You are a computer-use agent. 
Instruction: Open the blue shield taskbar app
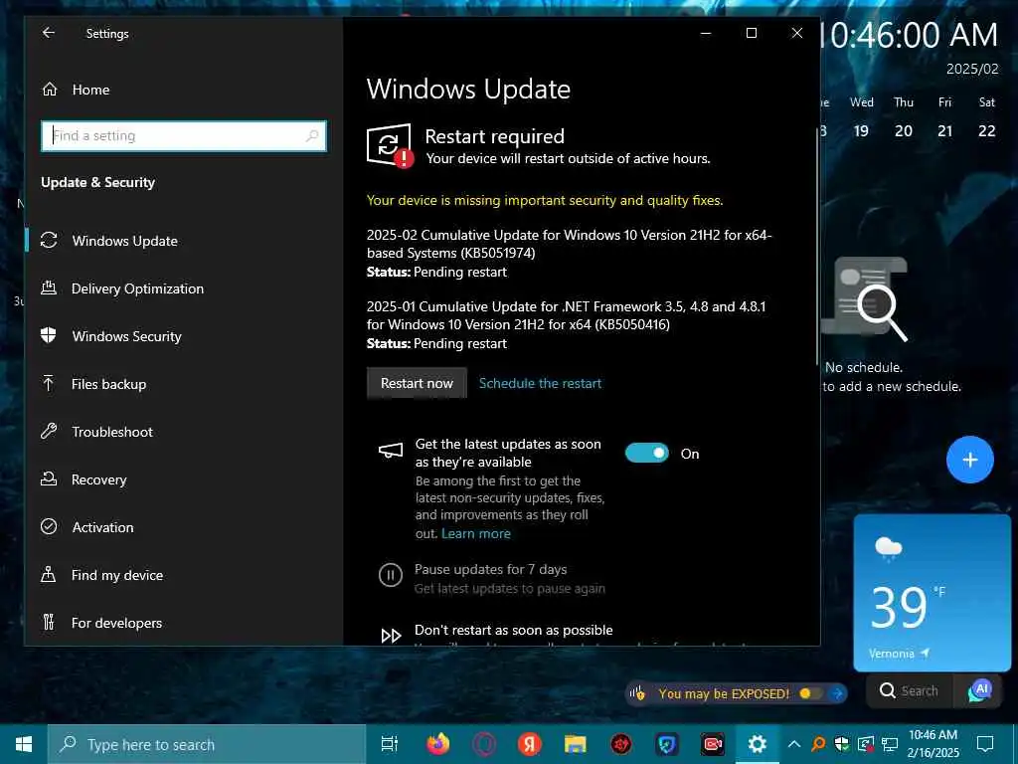point(667,744)
